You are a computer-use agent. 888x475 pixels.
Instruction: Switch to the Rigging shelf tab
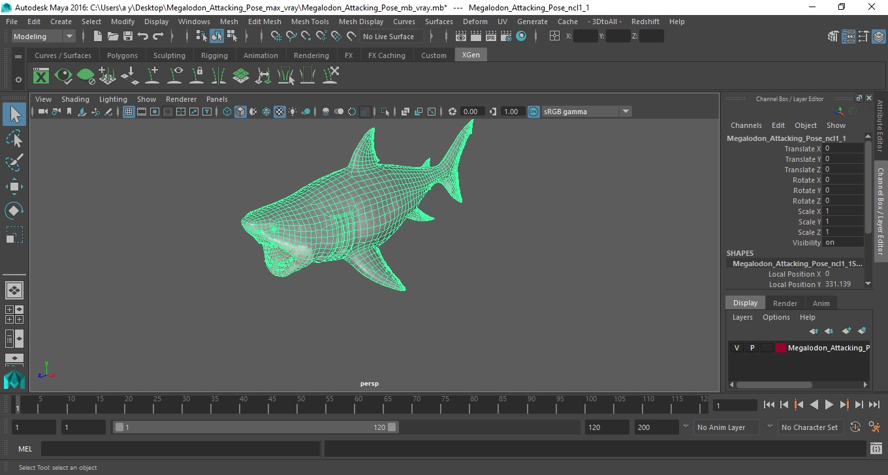[214, 55]
